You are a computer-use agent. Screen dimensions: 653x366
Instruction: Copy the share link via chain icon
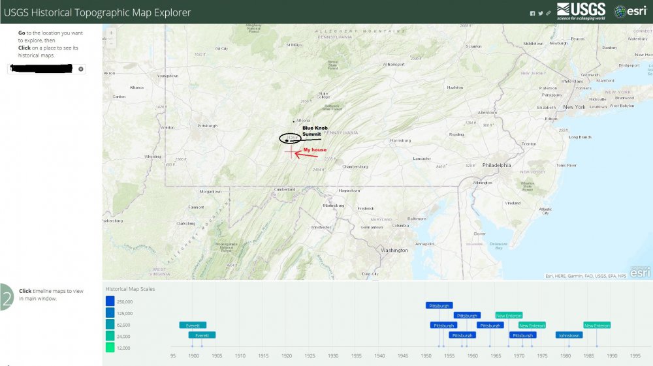click(x=549, y=13)
